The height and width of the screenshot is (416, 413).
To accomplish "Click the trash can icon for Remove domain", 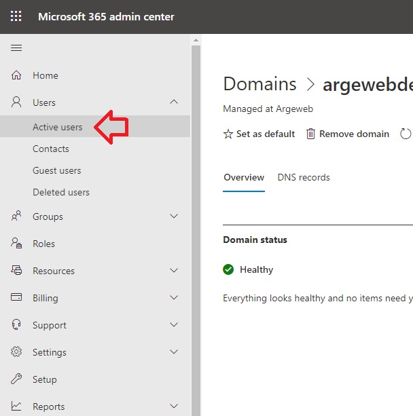I will [310, 134].
